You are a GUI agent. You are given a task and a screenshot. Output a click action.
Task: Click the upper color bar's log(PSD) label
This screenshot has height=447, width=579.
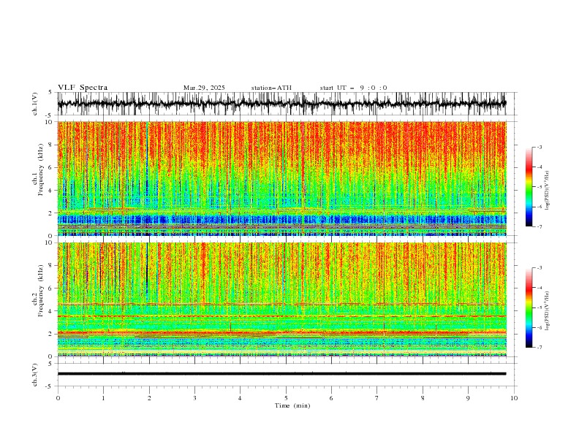pyautogui.click(x=548, y=191)
